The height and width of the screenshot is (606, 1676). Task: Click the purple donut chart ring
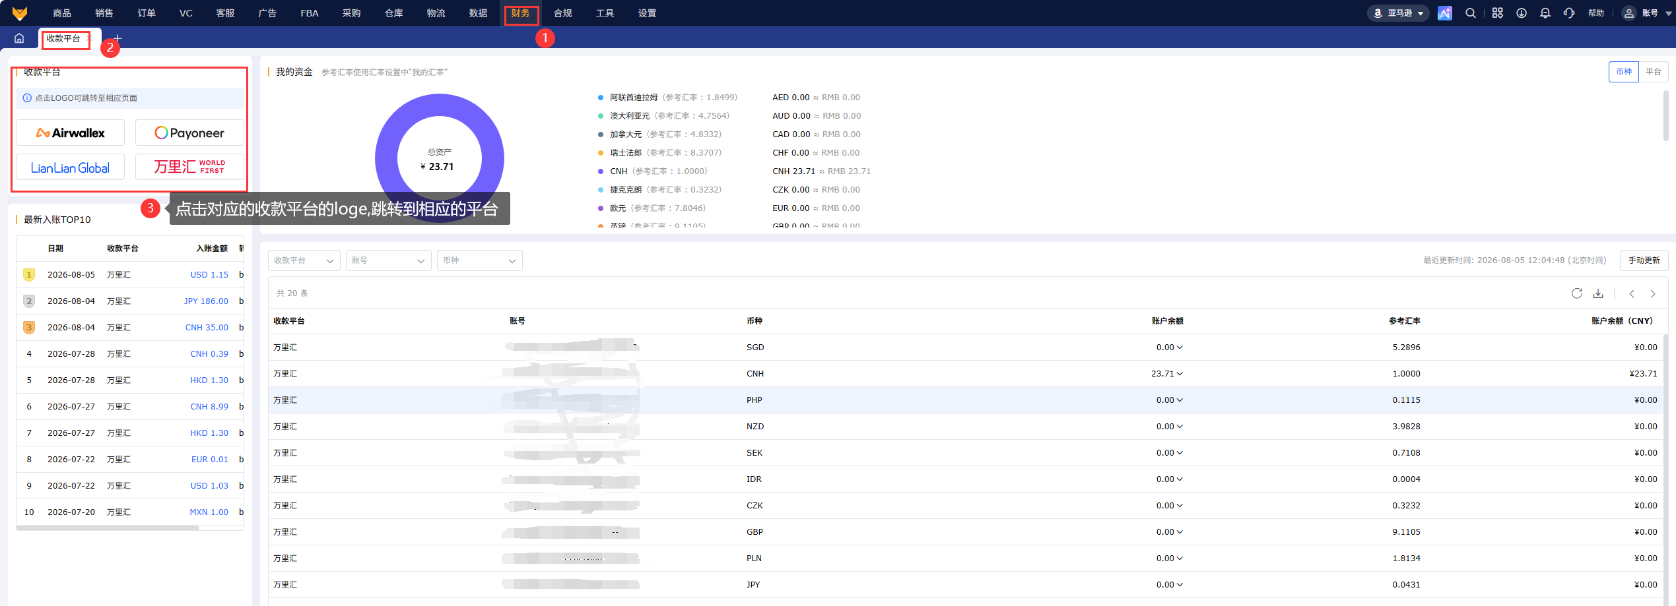click(386, 158)
